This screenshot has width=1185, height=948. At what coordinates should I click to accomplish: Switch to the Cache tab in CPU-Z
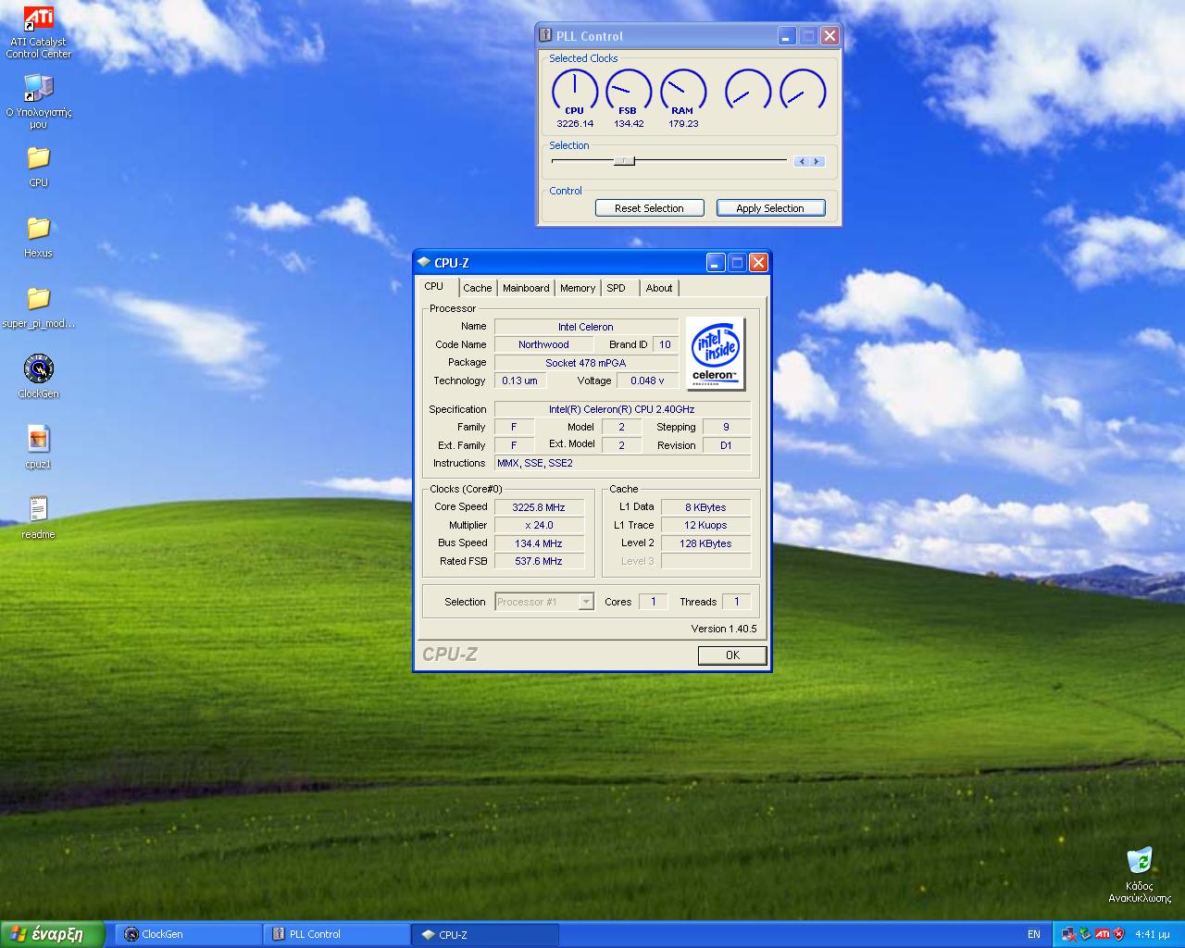pyautogui.click(x=478, y=288)
